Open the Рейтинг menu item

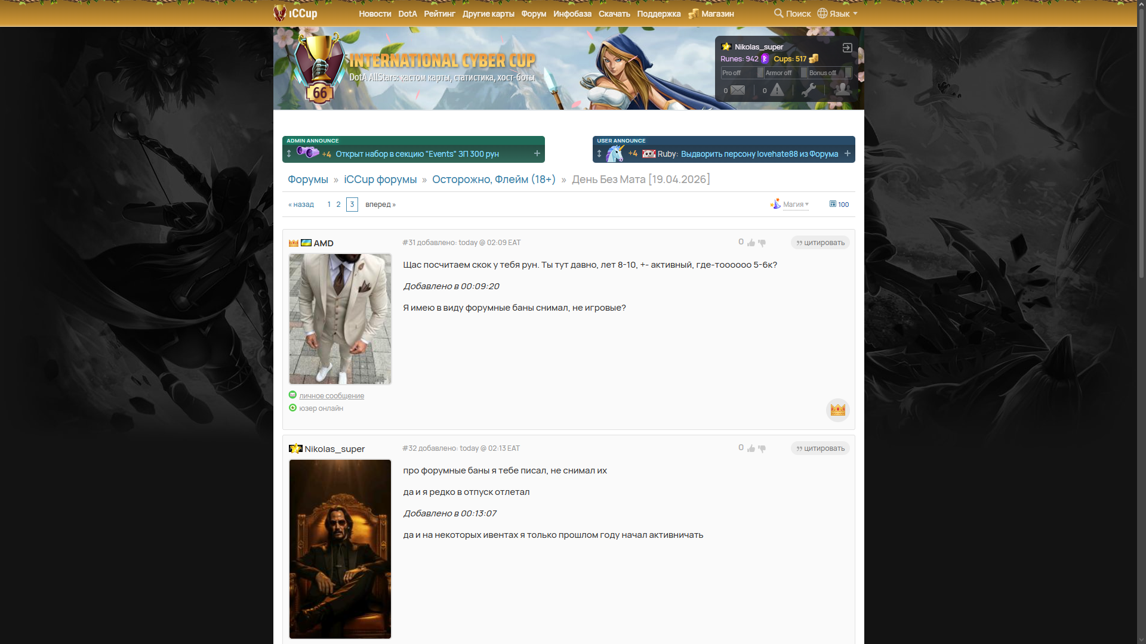click(x=439, y=14)
